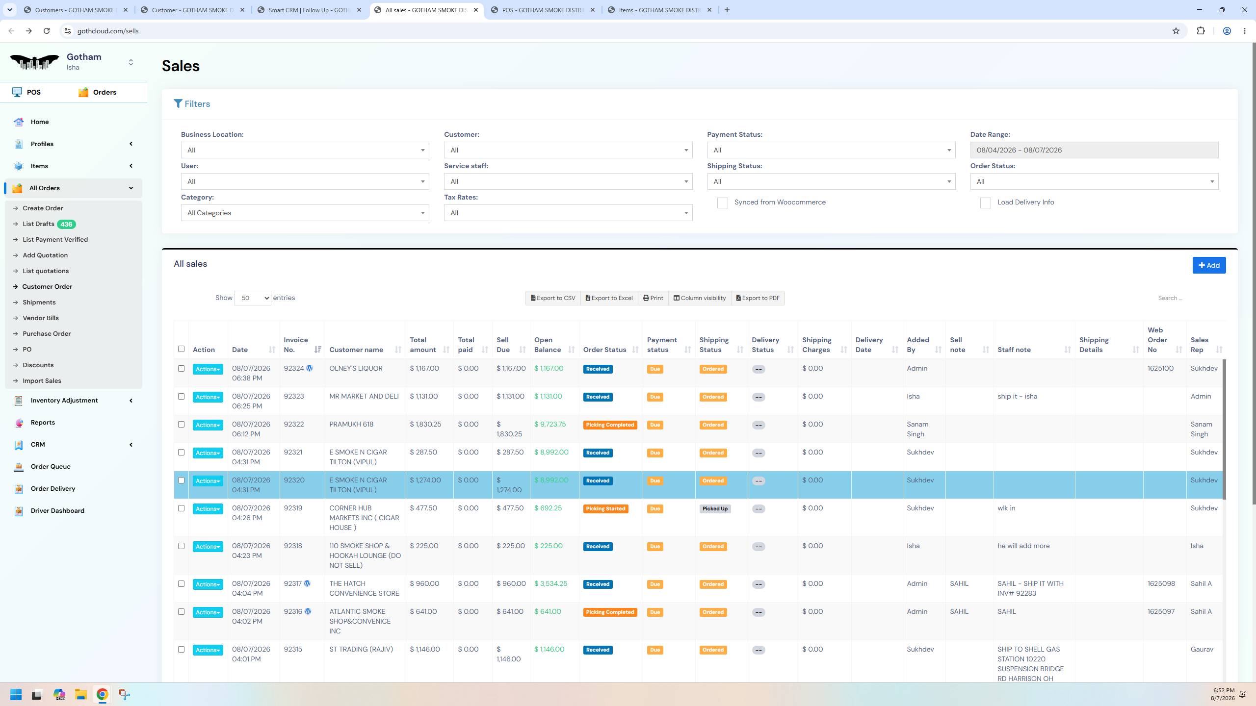Open the Payment Status dropdown
This screenshot has width=1256, height=706.
831,150
